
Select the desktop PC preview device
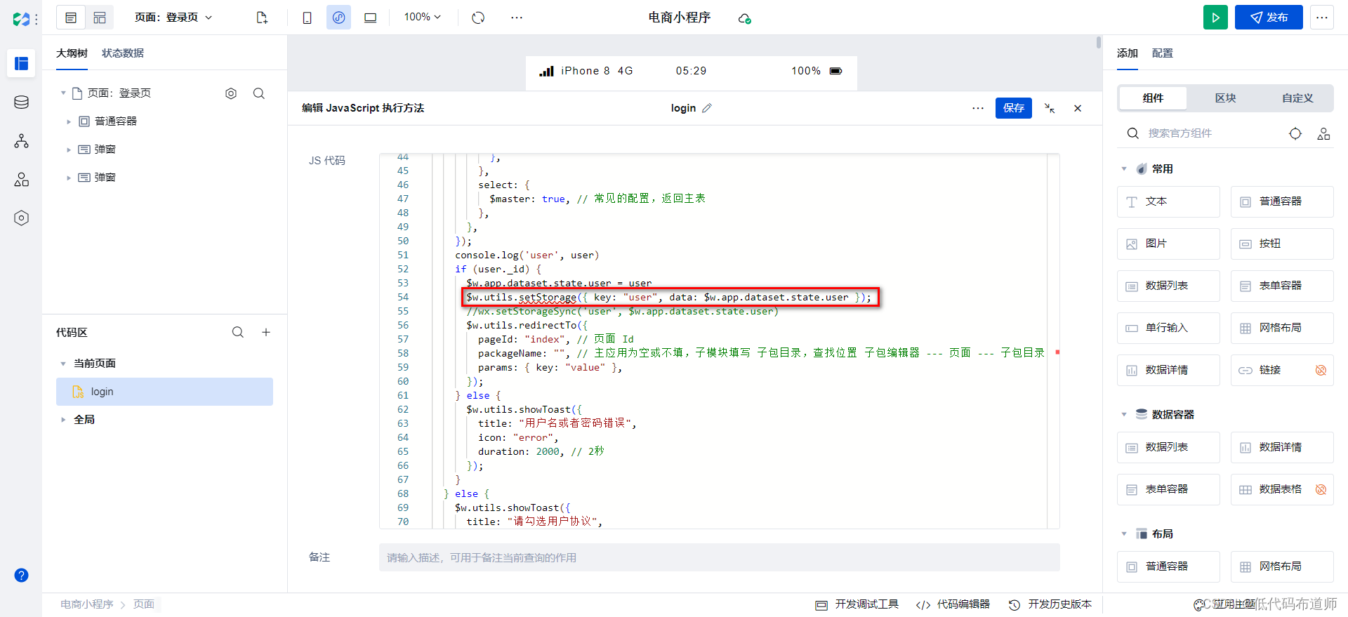370,18
